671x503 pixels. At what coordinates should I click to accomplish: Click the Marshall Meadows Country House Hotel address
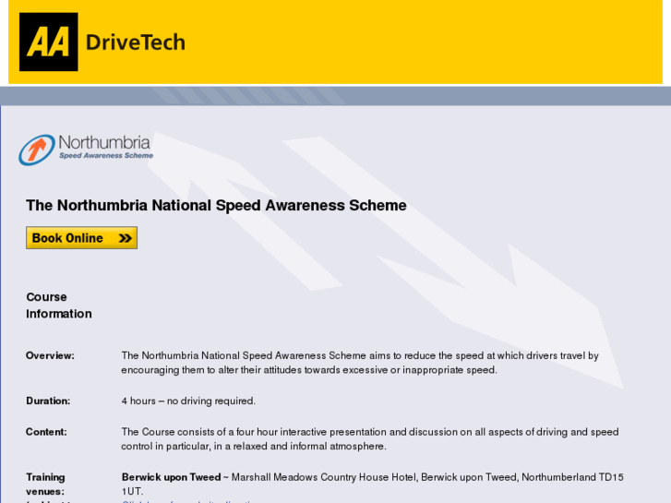click(372, 485)
